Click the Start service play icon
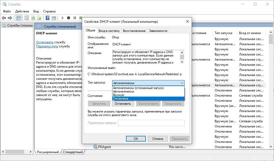Image resolution: width=274 pixels, height=161 pixels. pyautogui.click(x=63, y=18)
